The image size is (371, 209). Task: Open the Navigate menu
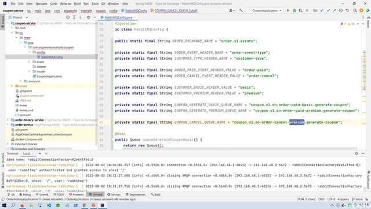[41, 3]
